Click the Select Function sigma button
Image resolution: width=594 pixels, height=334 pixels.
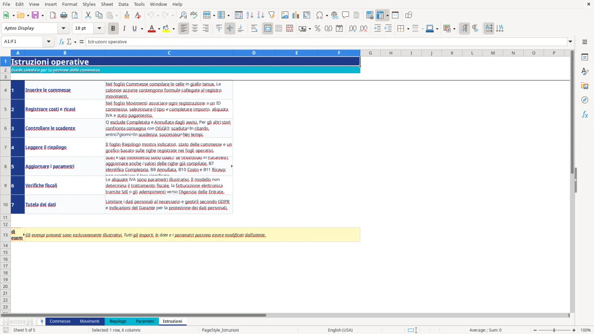pos(70,42)
